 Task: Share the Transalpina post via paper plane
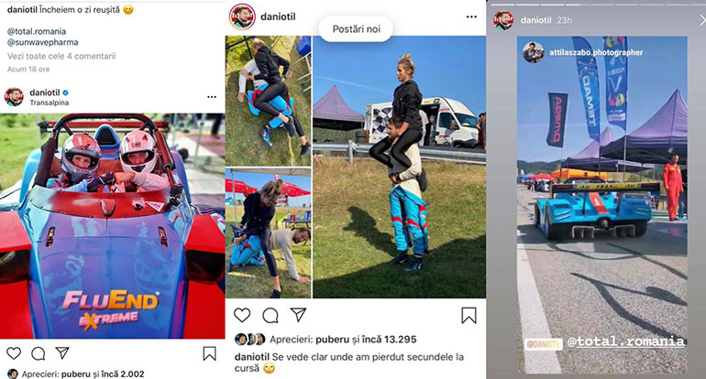pyautogui.click(x=62, y=353)
